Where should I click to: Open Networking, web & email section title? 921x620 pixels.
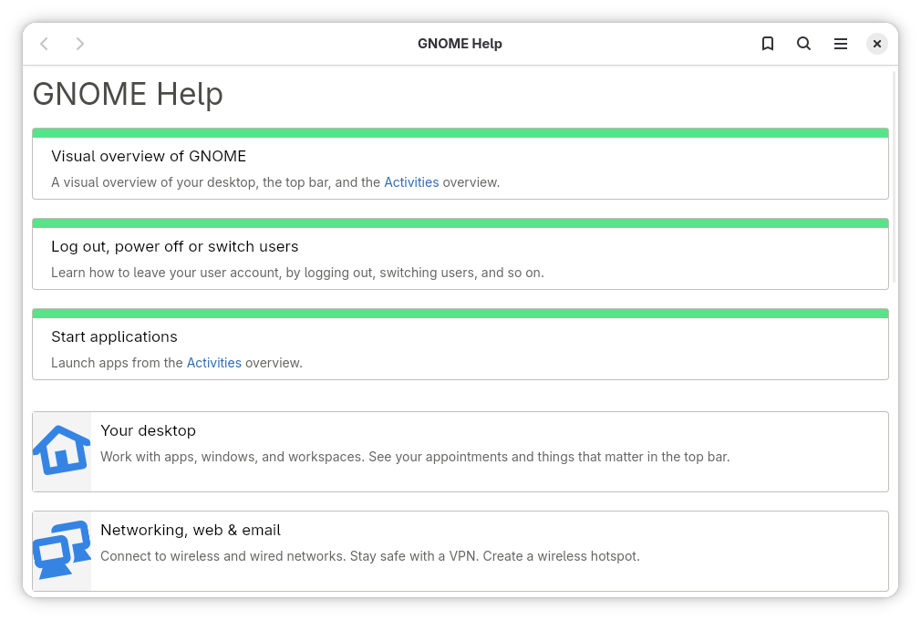pyautogui.click(x=190, y=530)
